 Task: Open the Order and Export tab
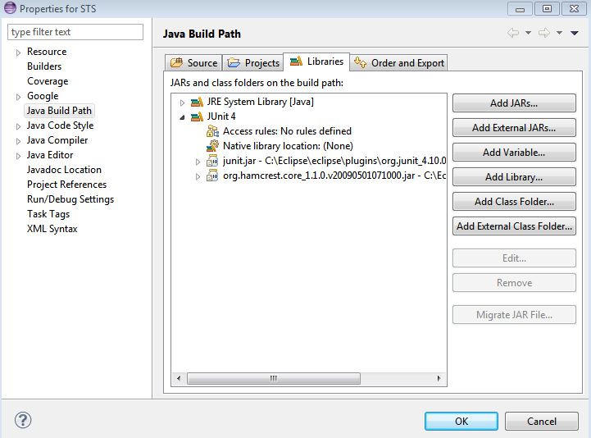click(398, 62)
